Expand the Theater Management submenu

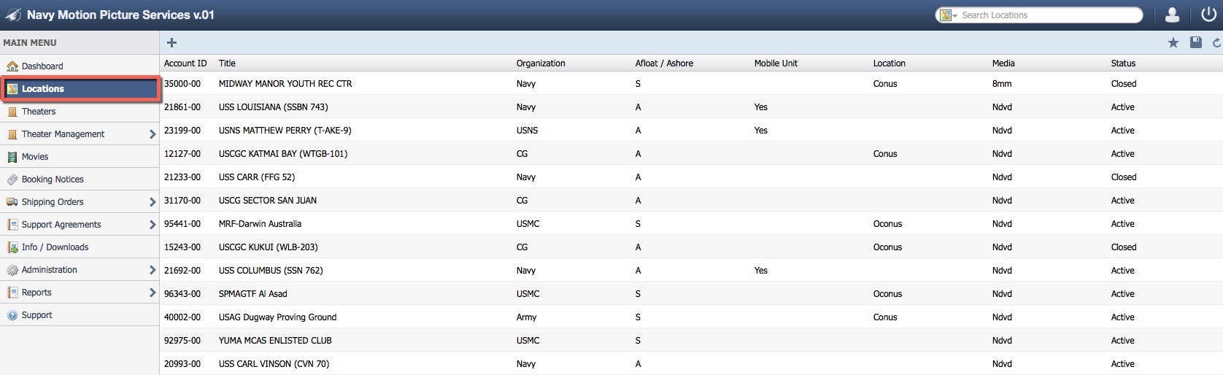pyautogui.click(x=152, y=134)
